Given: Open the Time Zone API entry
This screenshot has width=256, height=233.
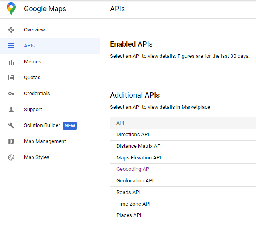Looking at the screenshot, I should (x=183, y=204).
